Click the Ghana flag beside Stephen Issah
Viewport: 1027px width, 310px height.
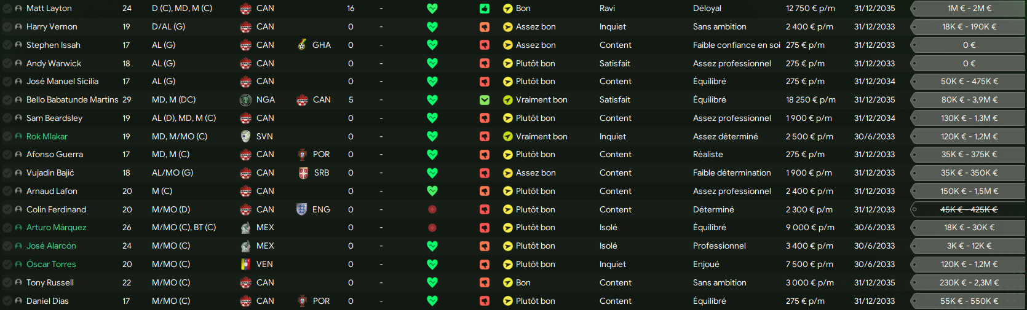point(302,45)
